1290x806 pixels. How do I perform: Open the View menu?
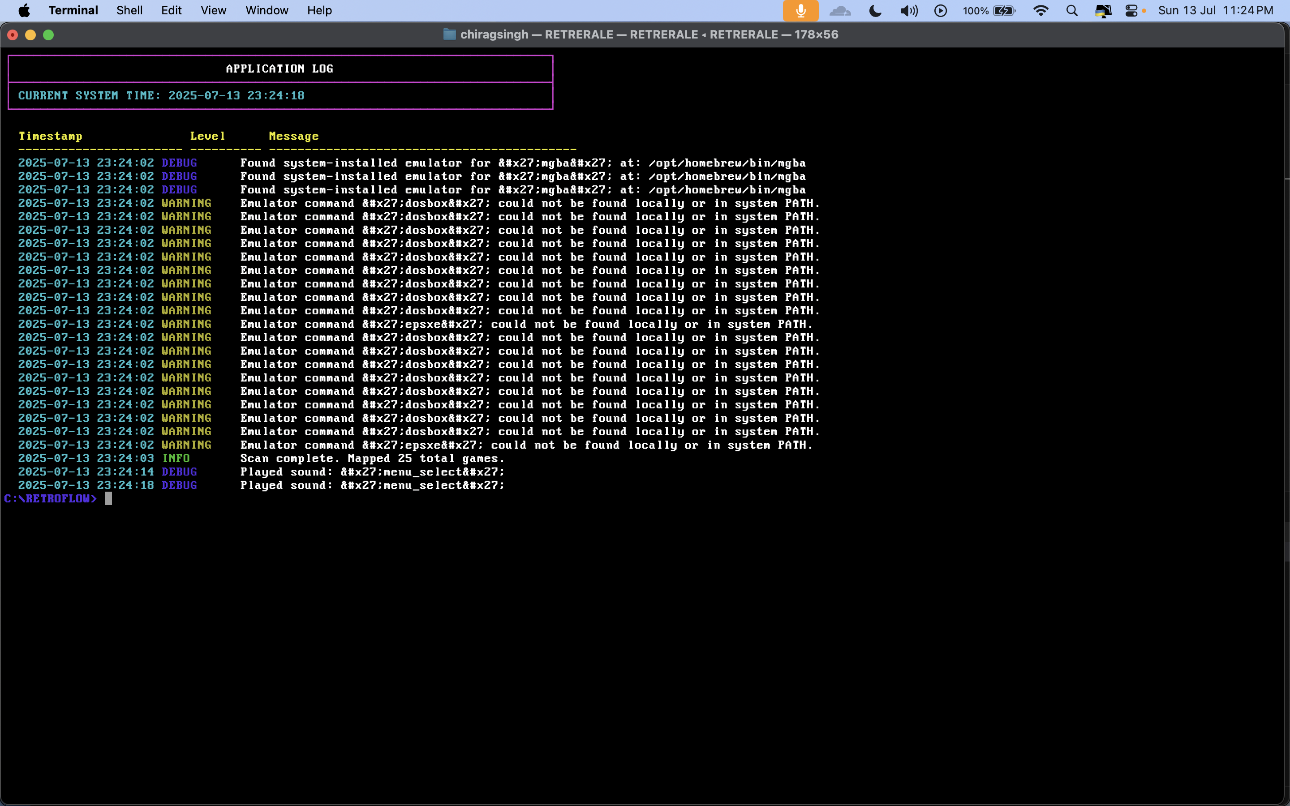[x=213, y=11]
